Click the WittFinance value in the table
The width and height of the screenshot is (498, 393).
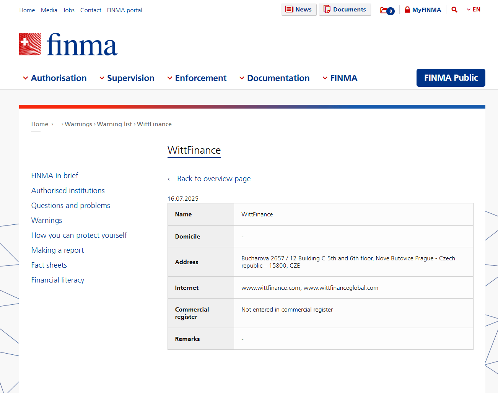tap(257, 214)
